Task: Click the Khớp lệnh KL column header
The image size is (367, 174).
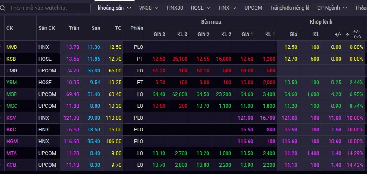Action: 316,35
